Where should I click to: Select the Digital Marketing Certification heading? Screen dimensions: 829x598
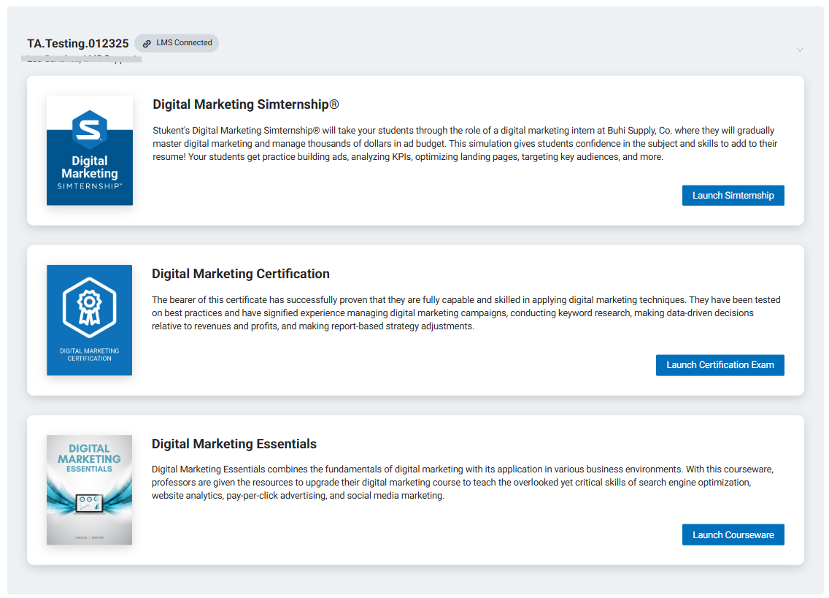click(x=241, y=274)
